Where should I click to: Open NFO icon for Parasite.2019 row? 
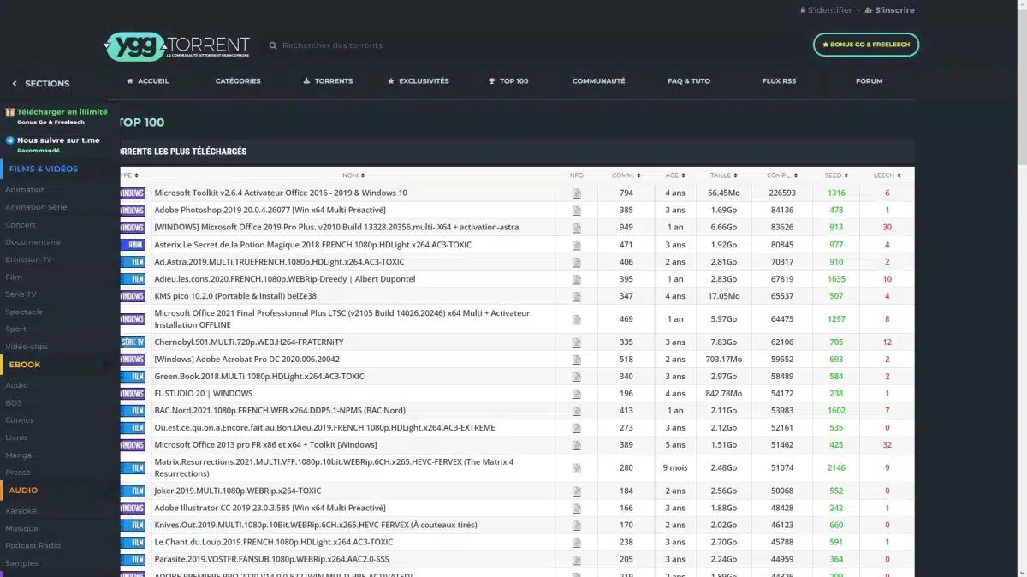tap(577, 560)
